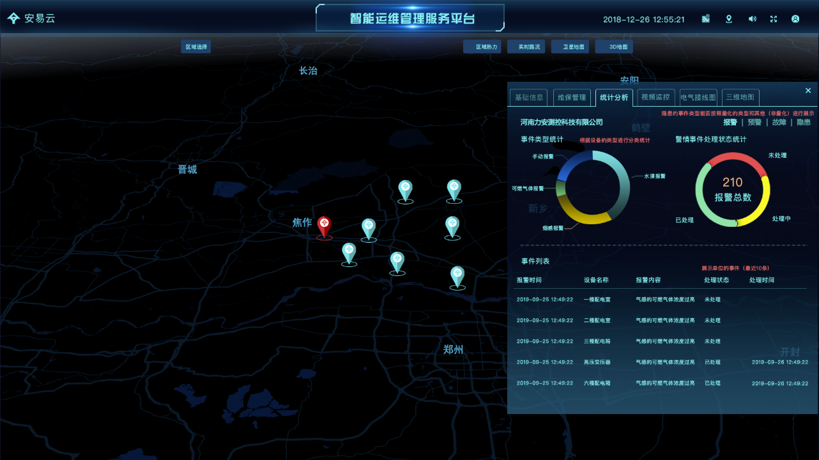Select the red map marker near 焦作
Viewport: 819px width, 460px height.
[325, 227]
